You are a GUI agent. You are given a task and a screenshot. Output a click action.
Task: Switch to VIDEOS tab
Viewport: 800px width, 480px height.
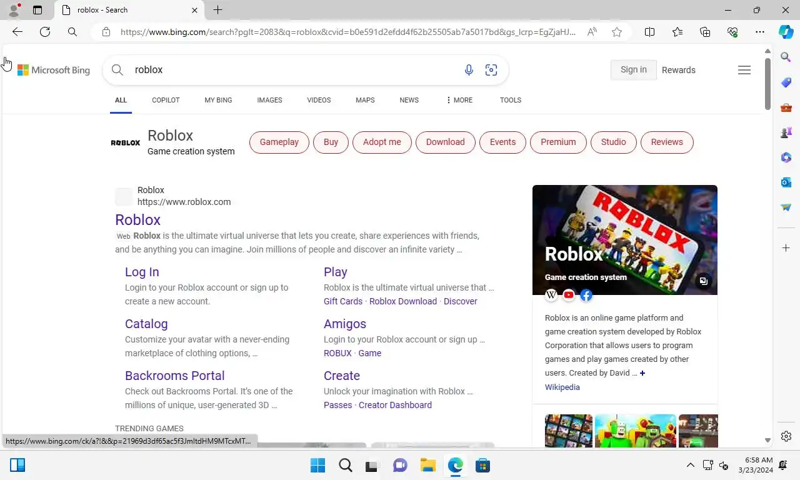(319, 100)
